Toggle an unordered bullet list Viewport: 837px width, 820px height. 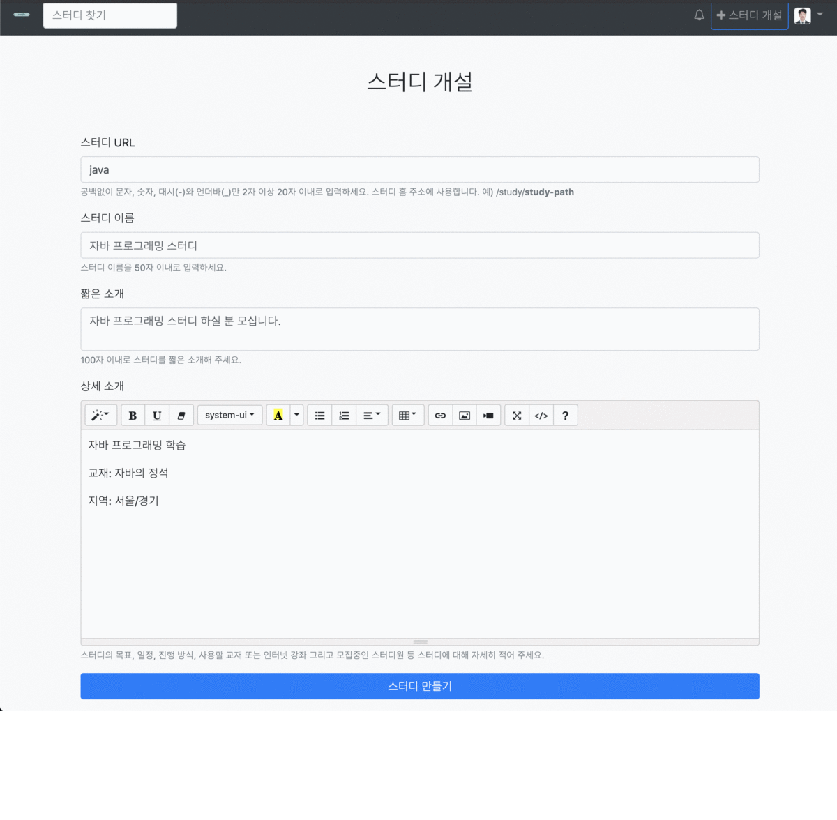[x=319, y=415]
